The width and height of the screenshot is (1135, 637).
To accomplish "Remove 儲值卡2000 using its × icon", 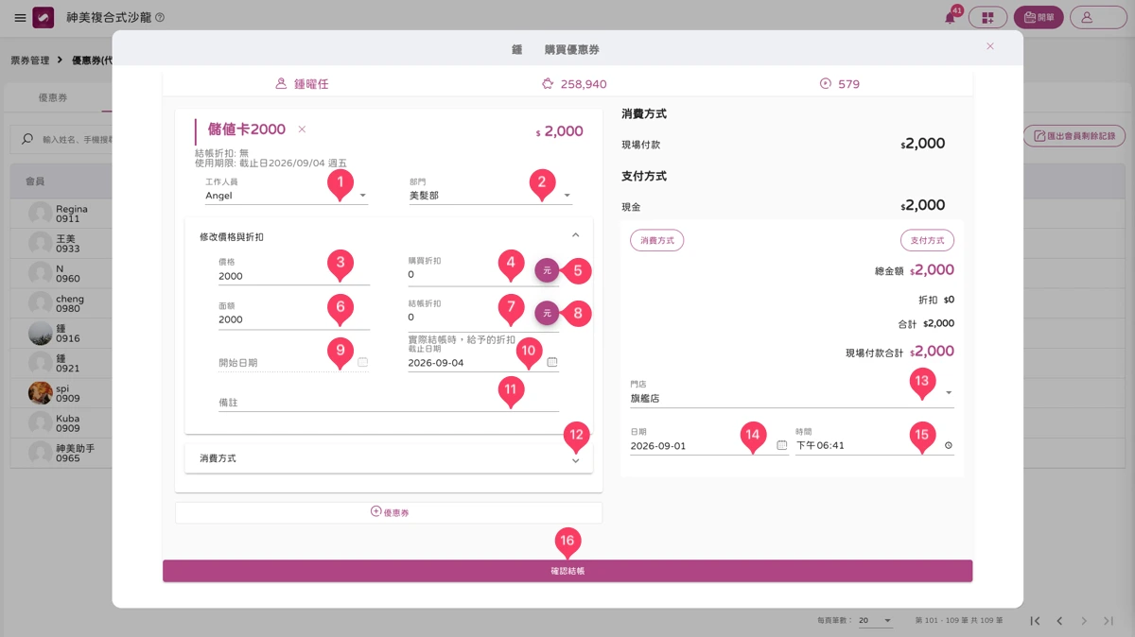I will click(302, 129).
